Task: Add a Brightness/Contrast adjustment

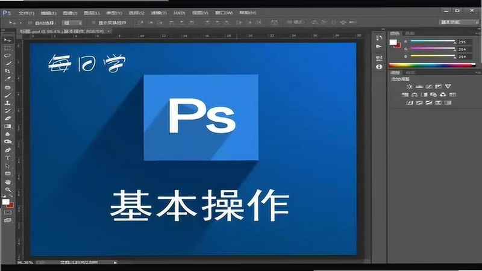Action: pos(409,87)
